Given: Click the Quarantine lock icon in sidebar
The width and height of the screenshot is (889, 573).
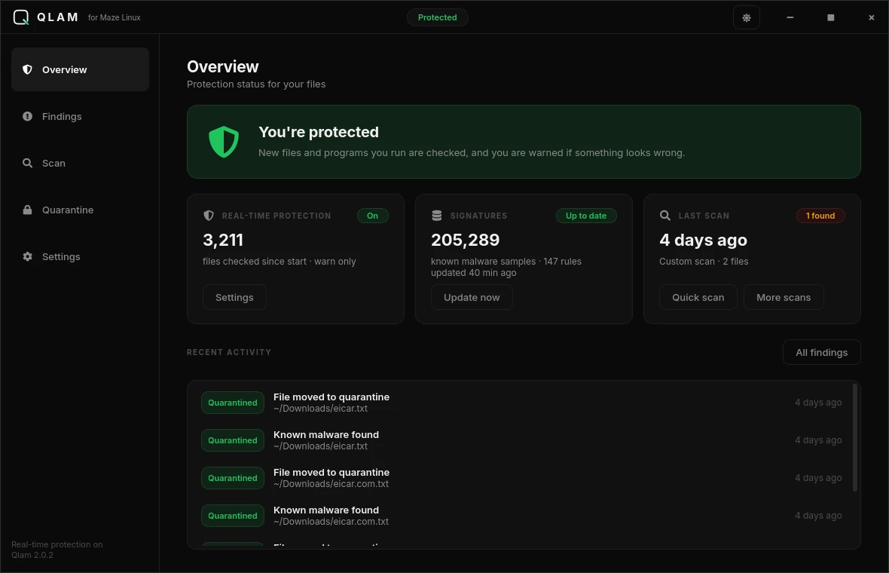Looking at the screenshot, I should [27, 210].
